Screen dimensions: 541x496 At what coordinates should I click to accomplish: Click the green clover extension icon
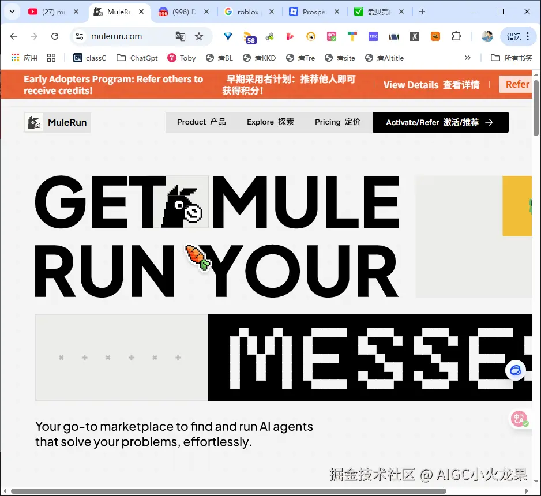coord(269,36)
